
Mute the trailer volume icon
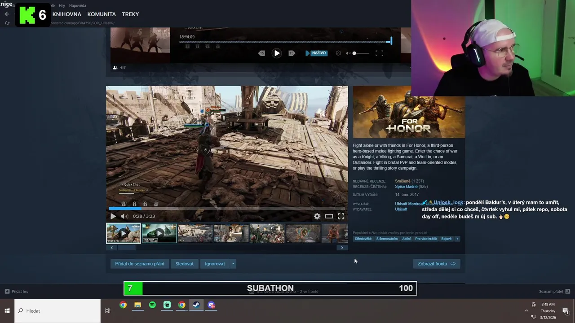pos(125,216)
